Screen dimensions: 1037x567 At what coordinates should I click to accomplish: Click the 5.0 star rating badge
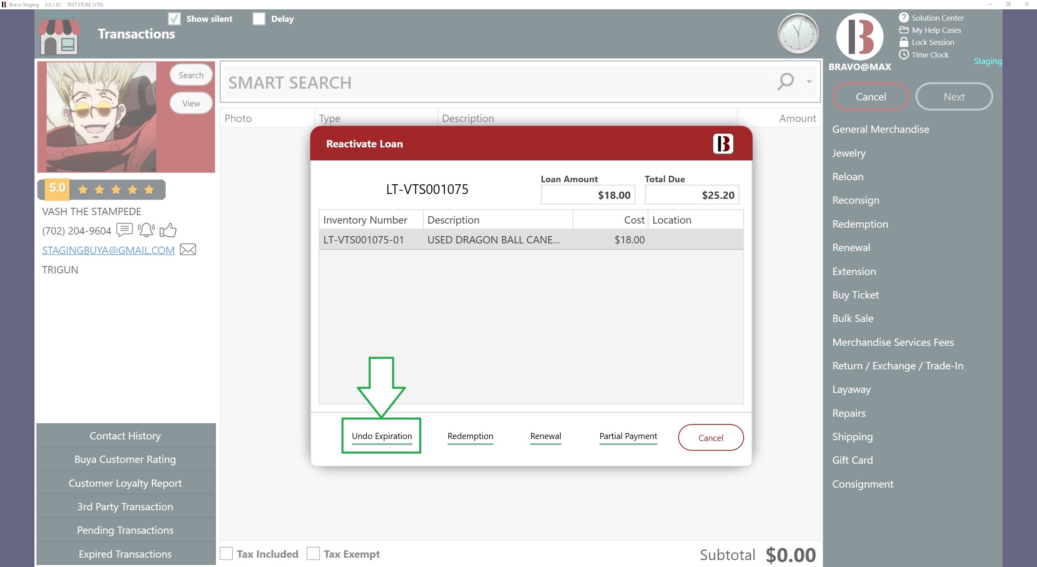[101, 189]
